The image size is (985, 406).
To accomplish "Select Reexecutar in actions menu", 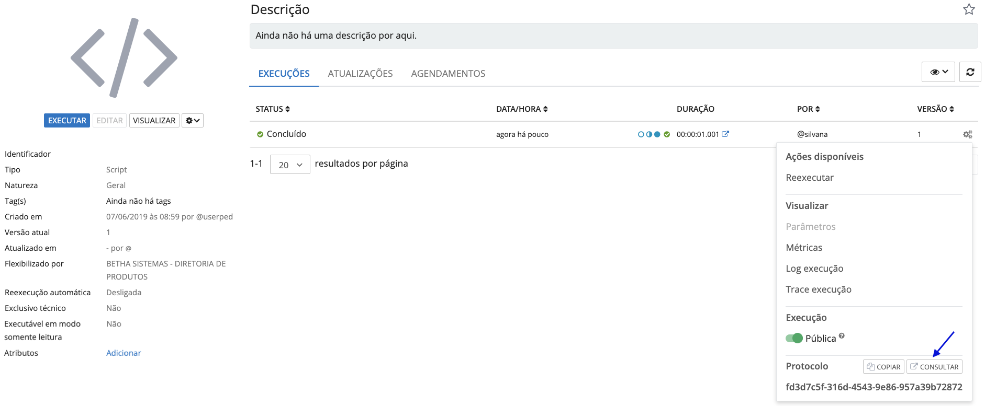I will [x=810, y=178].
